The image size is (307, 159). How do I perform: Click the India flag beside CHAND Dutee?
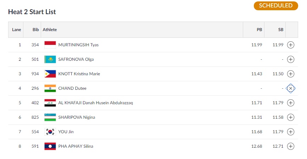(x=50, y=88)
